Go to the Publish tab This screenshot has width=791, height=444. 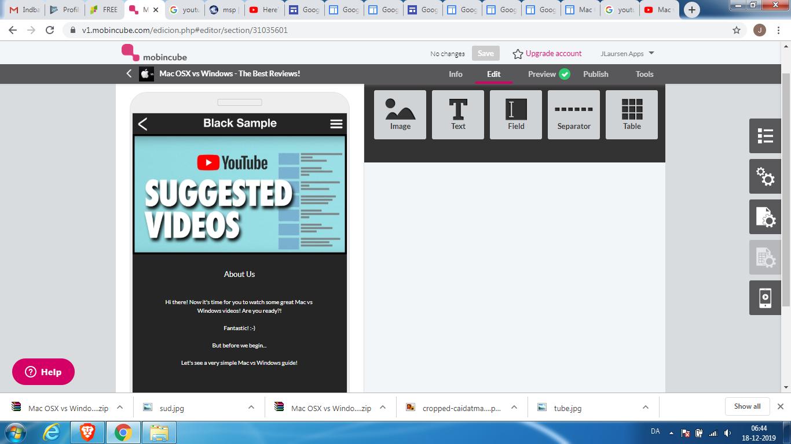[596, 74]
